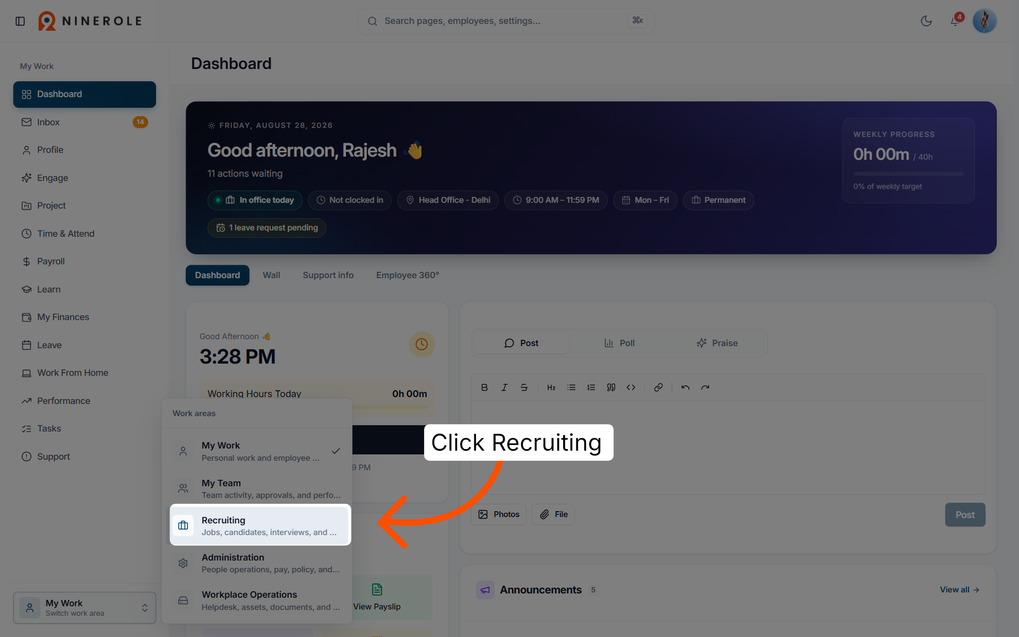Insert link in editor

[658, 388]
